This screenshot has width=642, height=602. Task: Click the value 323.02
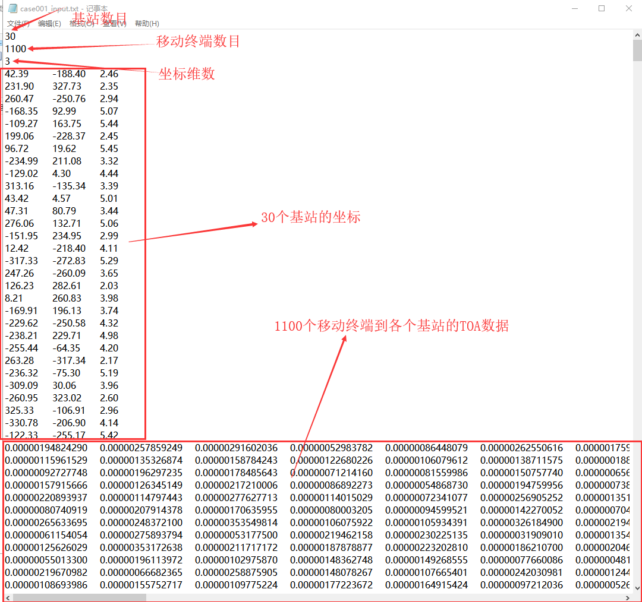click(x=67, y=398)
